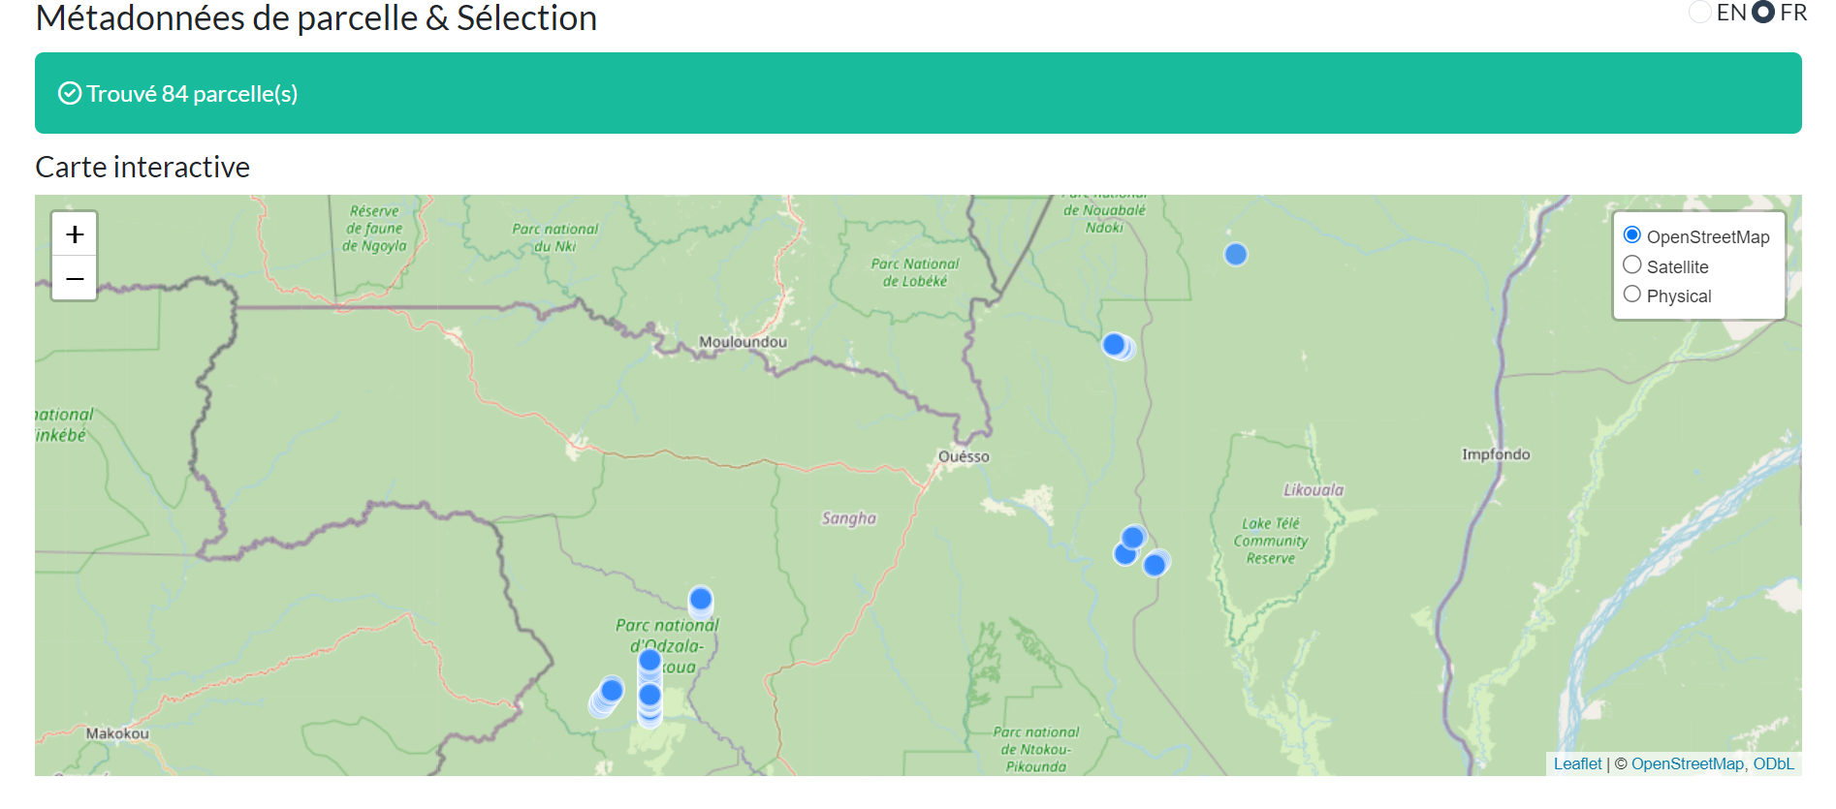Click the Parc National de Lobéké label

pos(915,272)
